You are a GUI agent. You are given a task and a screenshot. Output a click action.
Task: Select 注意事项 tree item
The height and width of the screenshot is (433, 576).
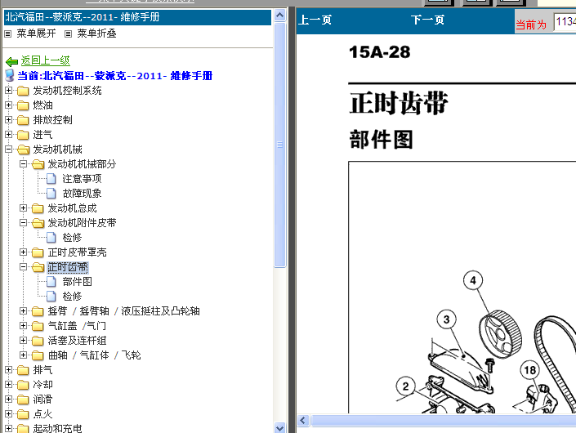[x=82, y=179]
